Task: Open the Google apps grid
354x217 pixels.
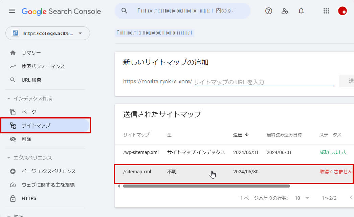Action: pyautogui.click(x=326, y=11)
